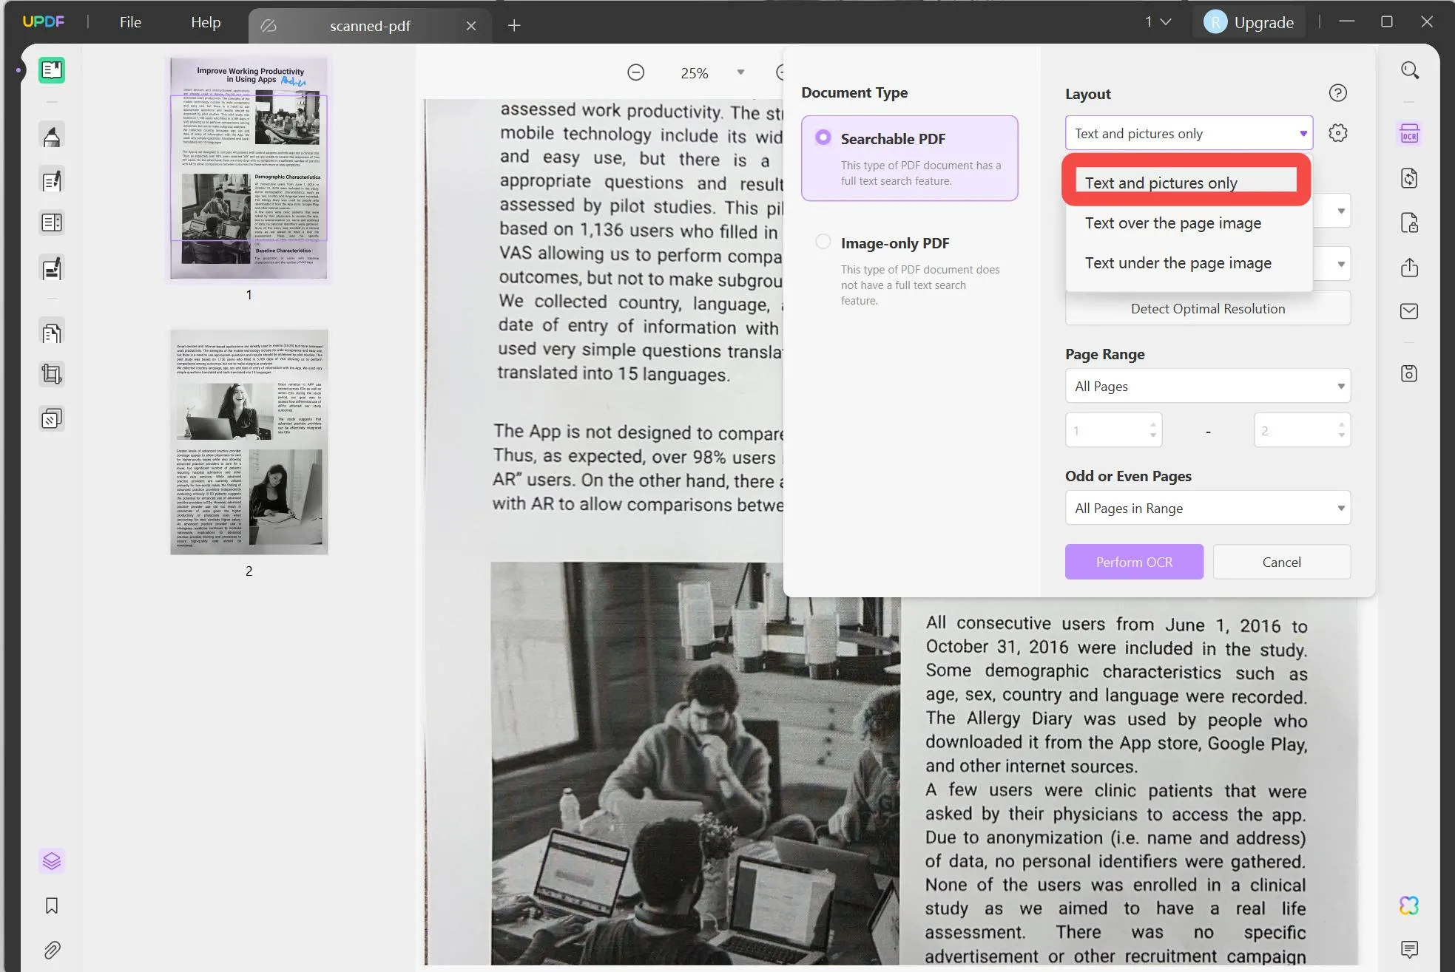Click the Cancel button
1455x972 pixels.
click(x=1281, y=561)
